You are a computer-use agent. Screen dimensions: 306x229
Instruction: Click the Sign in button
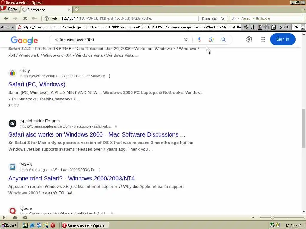click(x=283, y=39)
